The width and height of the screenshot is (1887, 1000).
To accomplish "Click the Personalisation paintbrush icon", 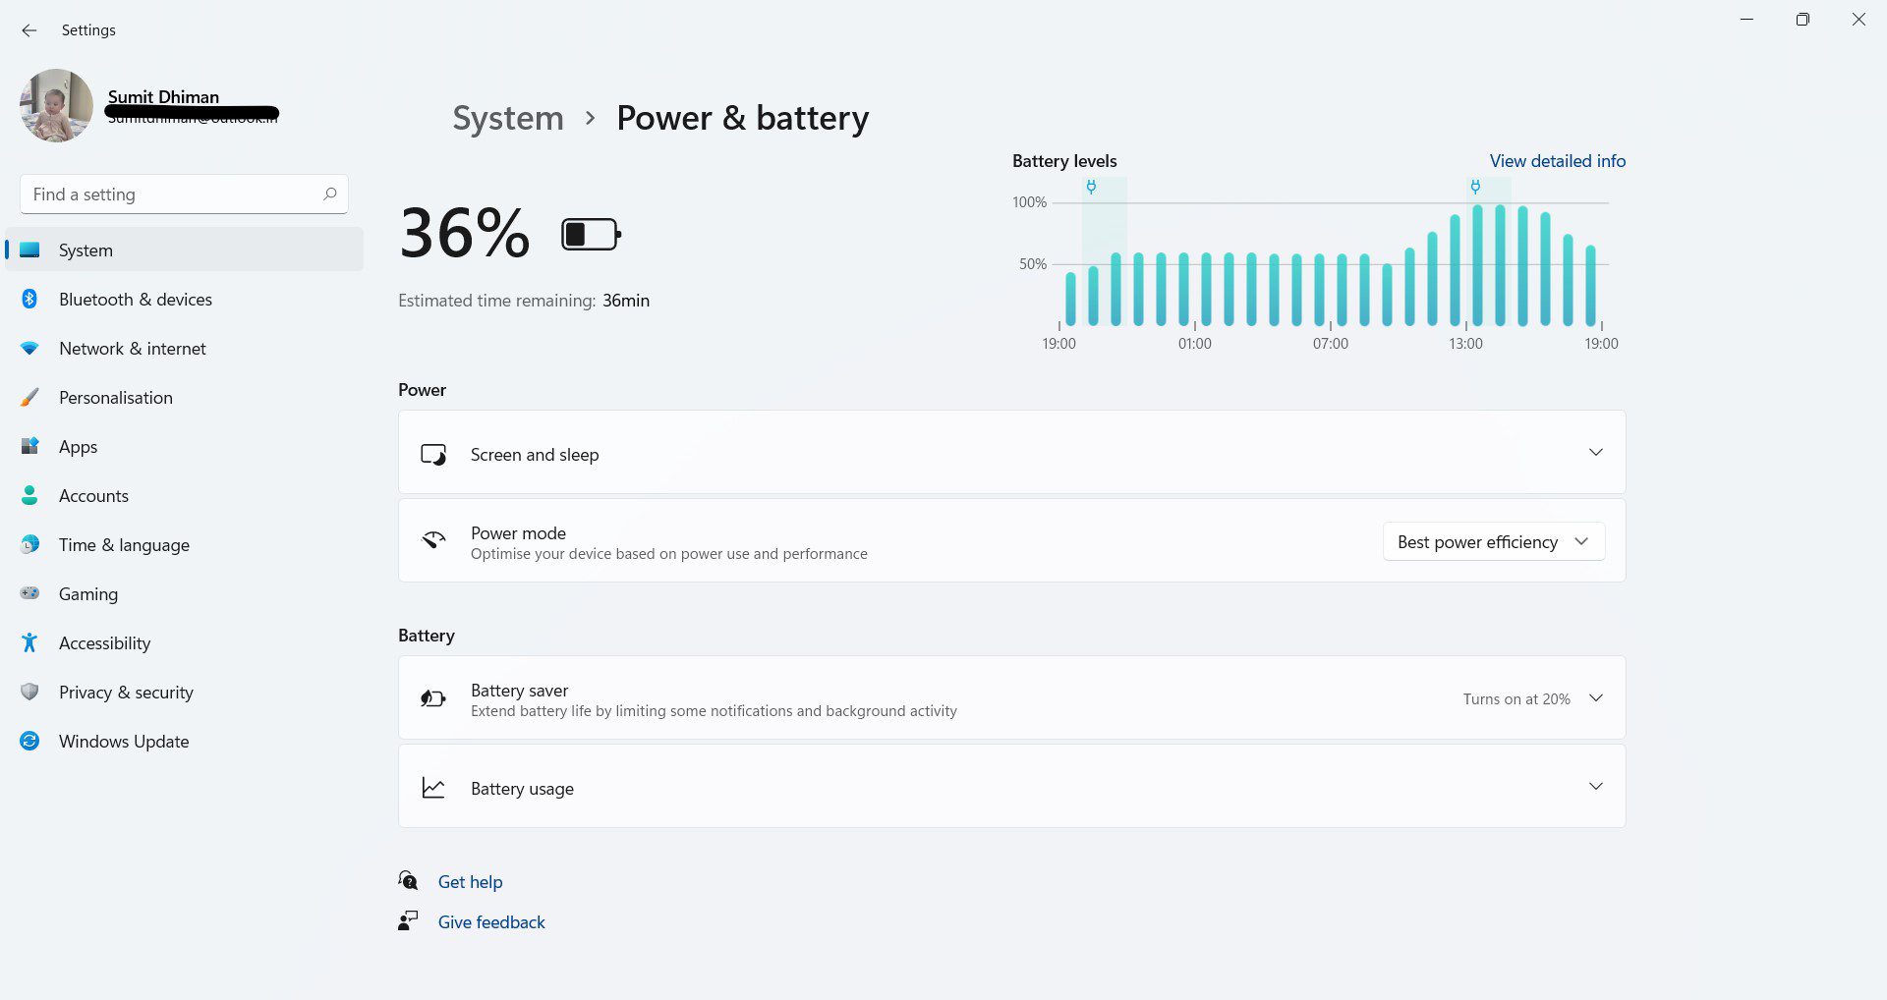I will point(29,398).
